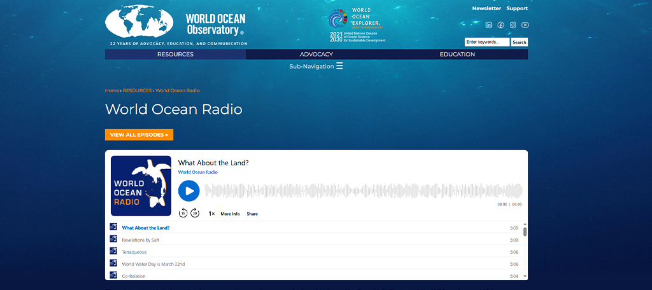
Task: Click the World Ocean Radio cover artwork
Action: point(141,186)
